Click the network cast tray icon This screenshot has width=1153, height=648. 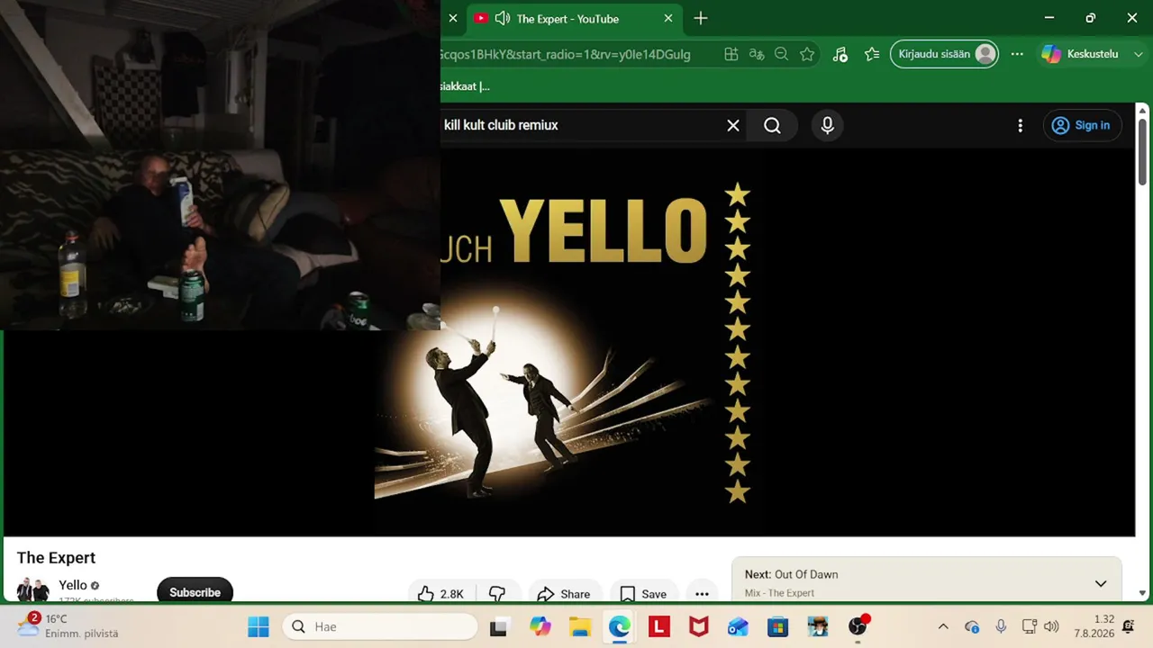(x=1029, y=626)
